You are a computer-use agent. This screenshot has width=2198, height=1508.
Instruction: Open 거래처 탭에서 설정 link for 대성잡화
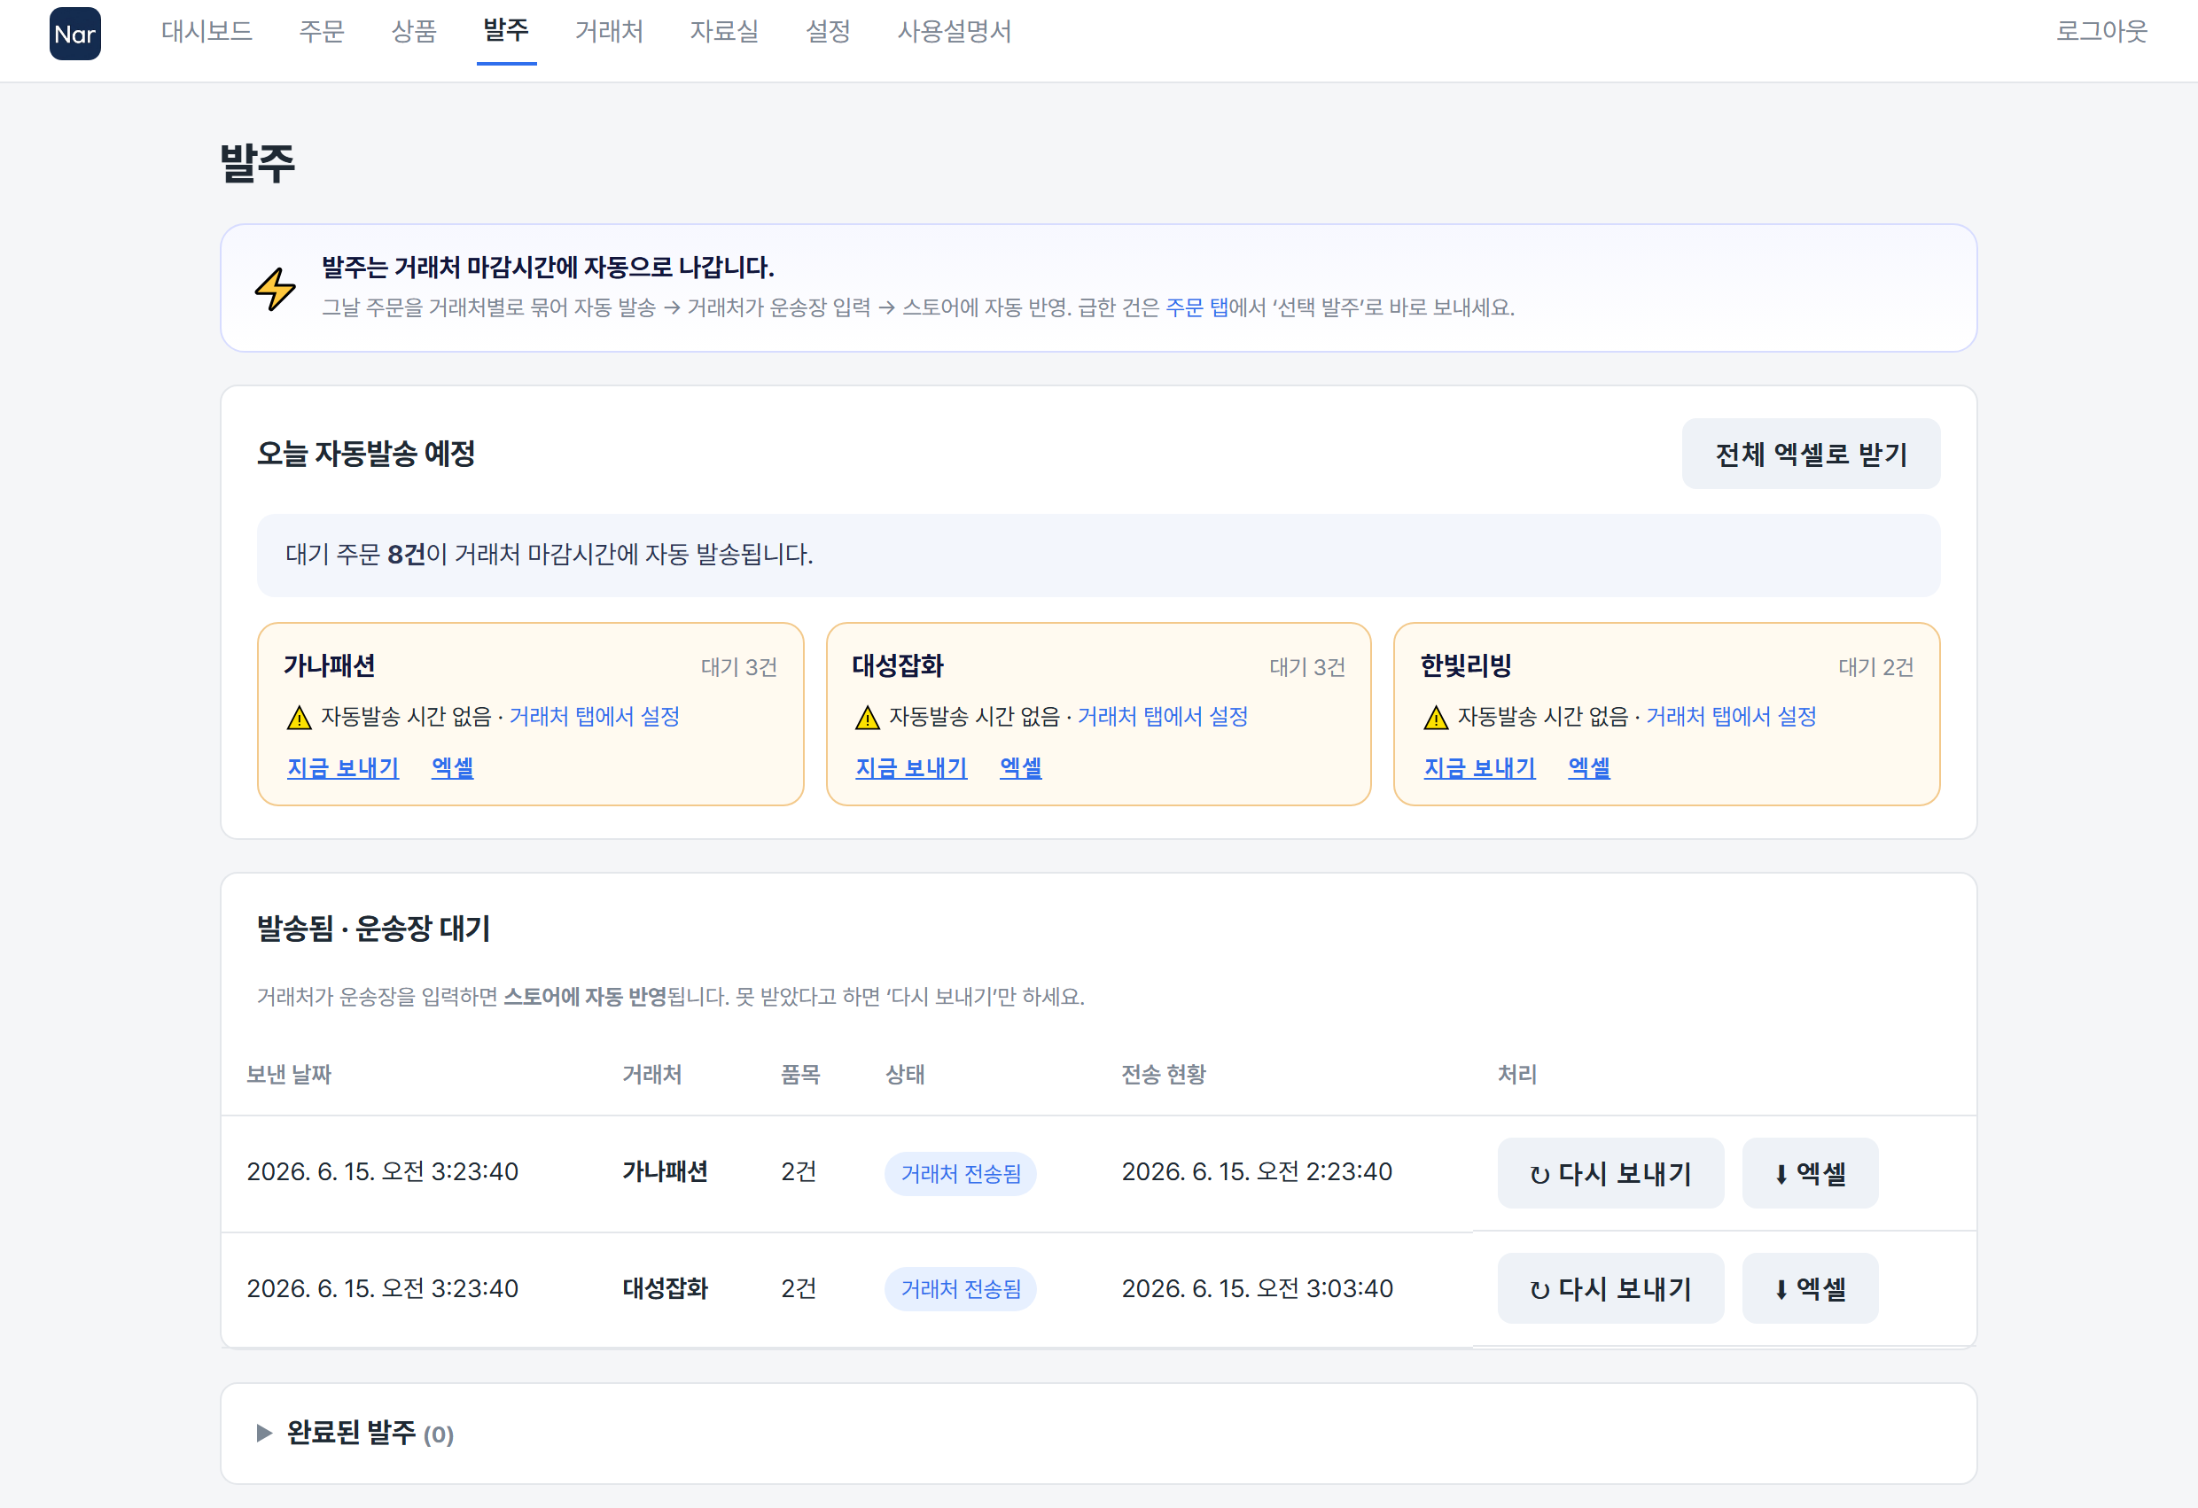[x=1164, y=717]
